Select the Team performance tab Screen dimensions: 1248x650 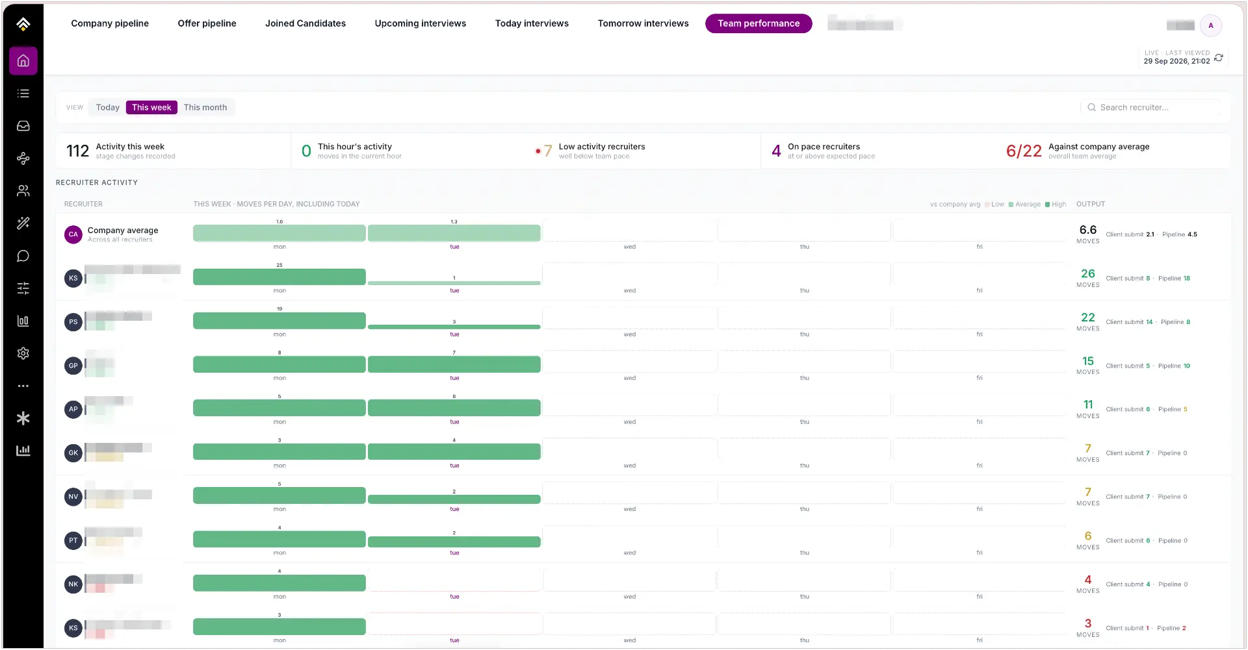pyautogui.click(x=759, y=23)
